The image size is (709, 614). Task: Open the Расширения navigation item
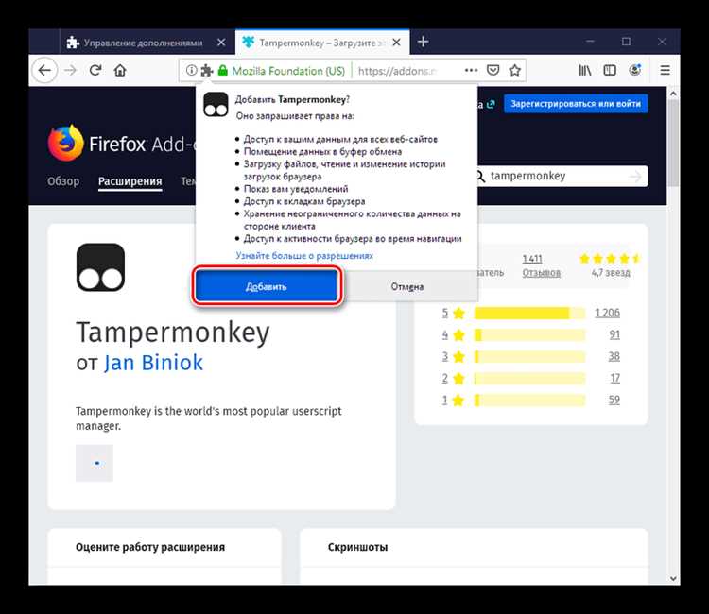pyautogui.click(x=130, y=181)
